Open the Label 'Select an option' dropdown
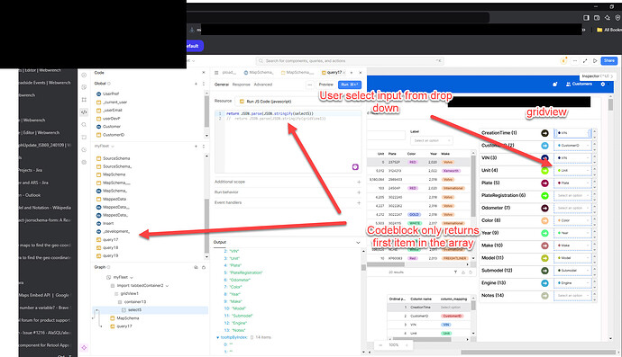The height and width of the screenshot is (357, 622). pyautogui.click(x=431, y=140)
